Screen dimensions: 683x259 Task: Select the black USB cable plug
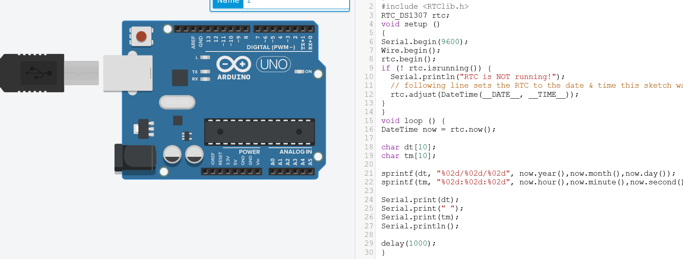coord(32,73)
